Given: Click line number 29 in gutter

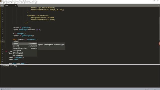Looking at the screenshot, I should 2,39.
